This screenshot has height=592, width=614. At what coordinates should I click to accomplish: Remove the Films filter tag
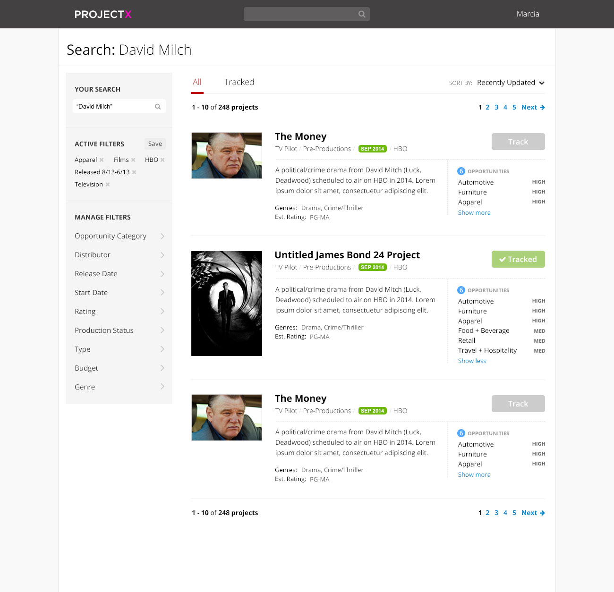point(133,160)
